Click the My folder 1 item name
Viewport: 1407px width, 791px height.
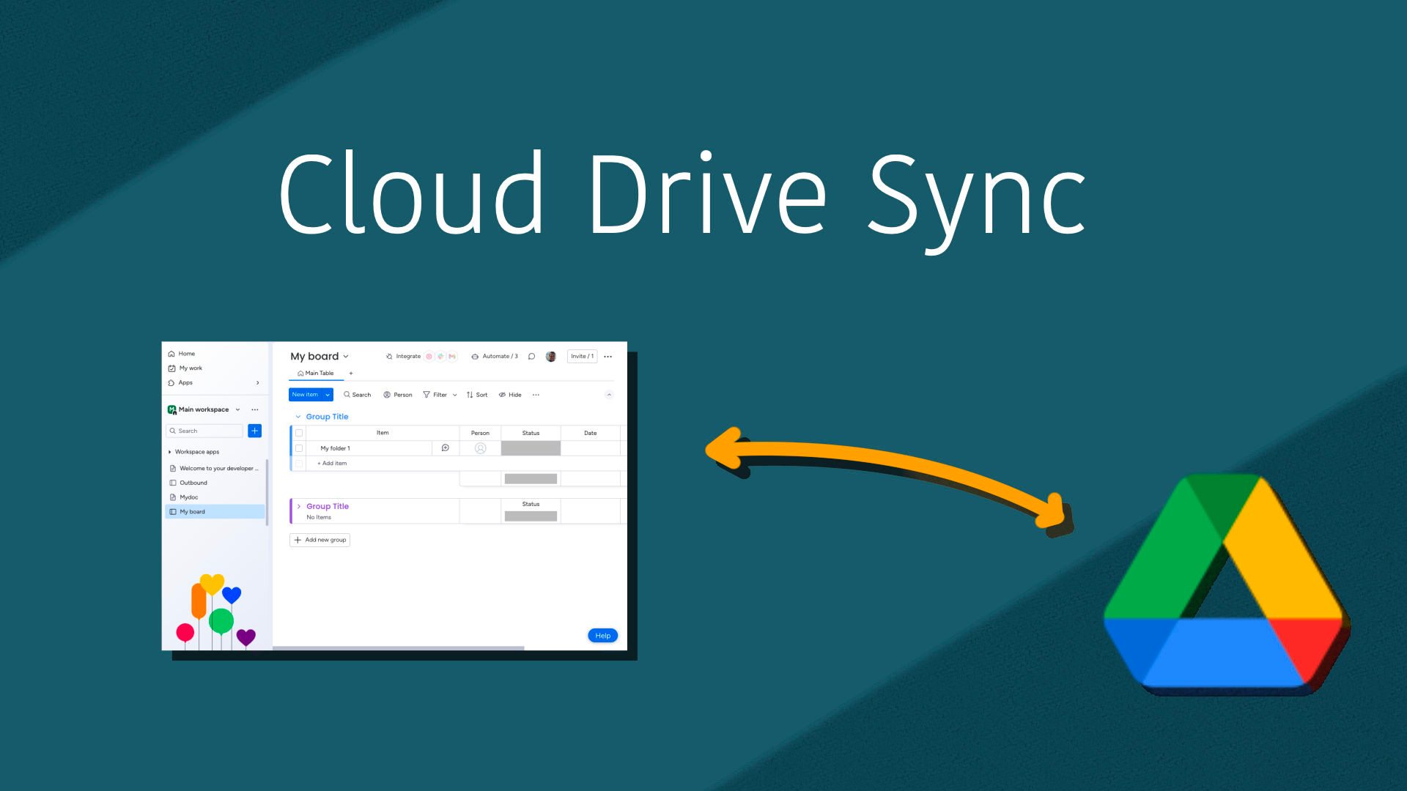[336, 448]
